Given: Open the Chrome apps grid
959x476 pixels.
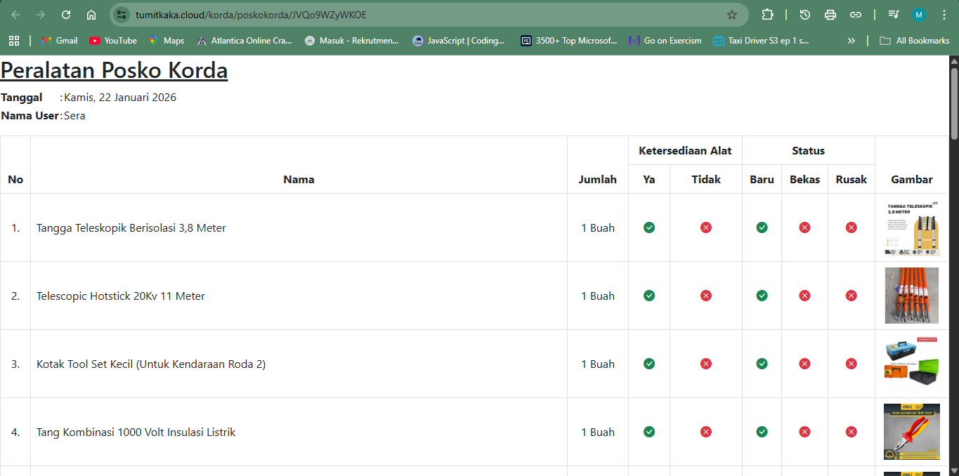Looking at the screenshot, I should [14, 41].
